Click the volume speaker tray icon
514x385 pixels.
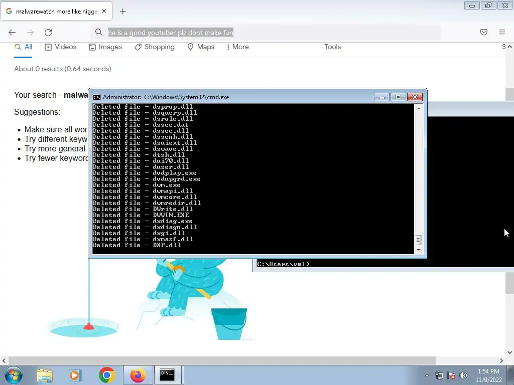pos(463,375)
